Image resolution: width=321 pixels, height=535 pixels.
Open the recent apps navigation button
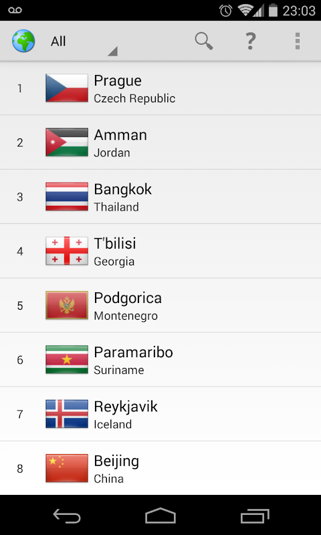(x=255, y=516)
